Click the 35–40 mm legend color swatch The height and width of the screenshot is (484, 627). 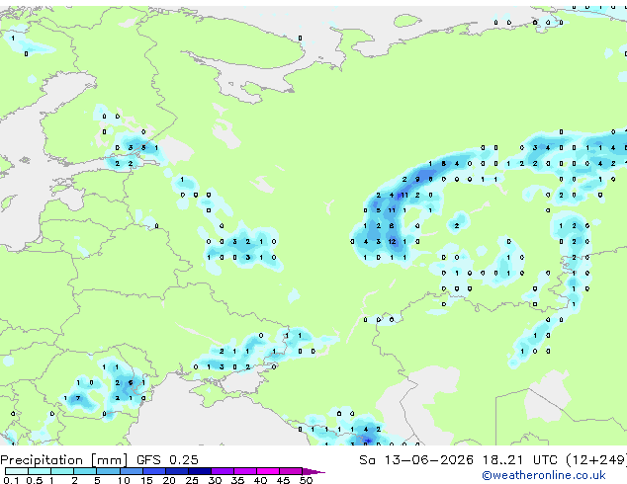click(244, 471)
